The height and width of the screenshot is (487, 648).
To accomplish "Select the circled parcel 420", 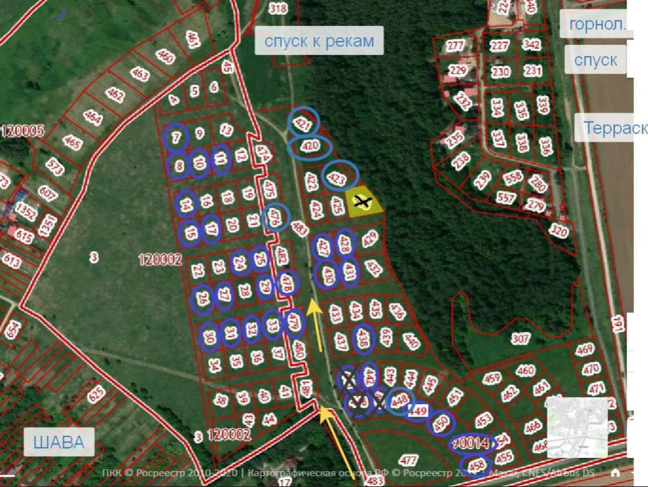I will [x=309, y=147].
